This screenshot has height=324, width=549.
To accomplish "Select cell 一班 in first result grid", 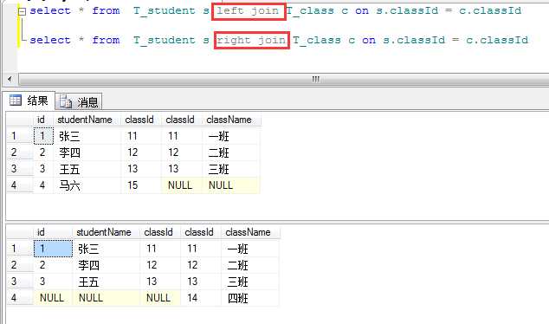I will tap(231, 136).
